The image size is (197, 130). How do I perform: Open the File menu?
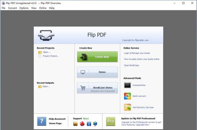tap(3, 8)
